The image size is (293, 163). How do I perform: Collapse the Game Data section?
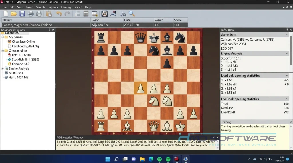[287, 35]
